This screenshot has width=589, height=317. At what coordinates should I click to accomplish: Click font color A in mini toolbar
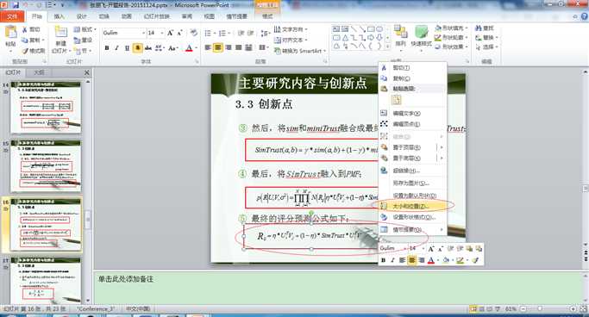tap(431, 259)
